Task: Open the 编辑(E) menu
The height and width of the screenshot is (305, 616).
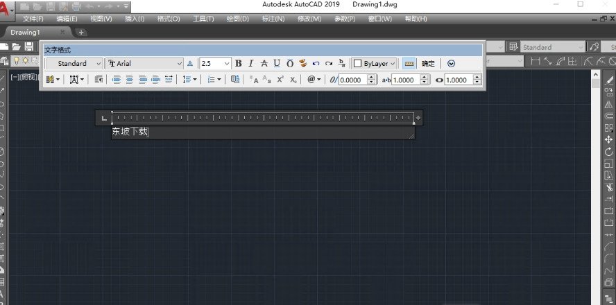Action: click(x=67, y=19)
